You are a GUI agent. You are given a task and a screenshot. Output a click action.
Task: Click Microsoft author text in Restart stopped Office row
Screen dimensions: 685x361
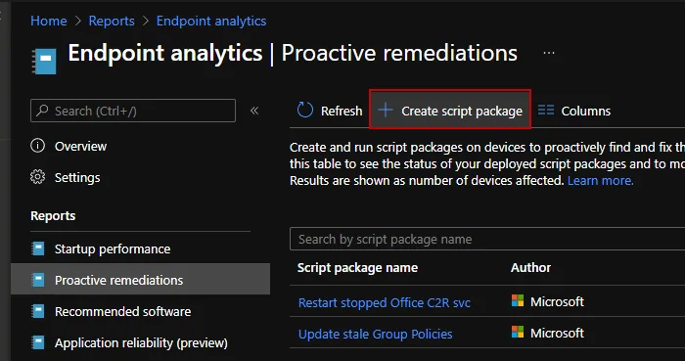coord(557,302)
